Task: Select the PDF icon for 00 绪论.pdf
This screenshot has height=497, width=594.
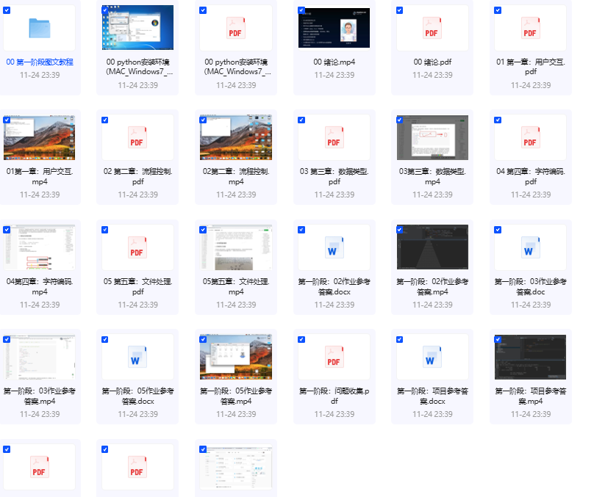Action: coord(432,28)
